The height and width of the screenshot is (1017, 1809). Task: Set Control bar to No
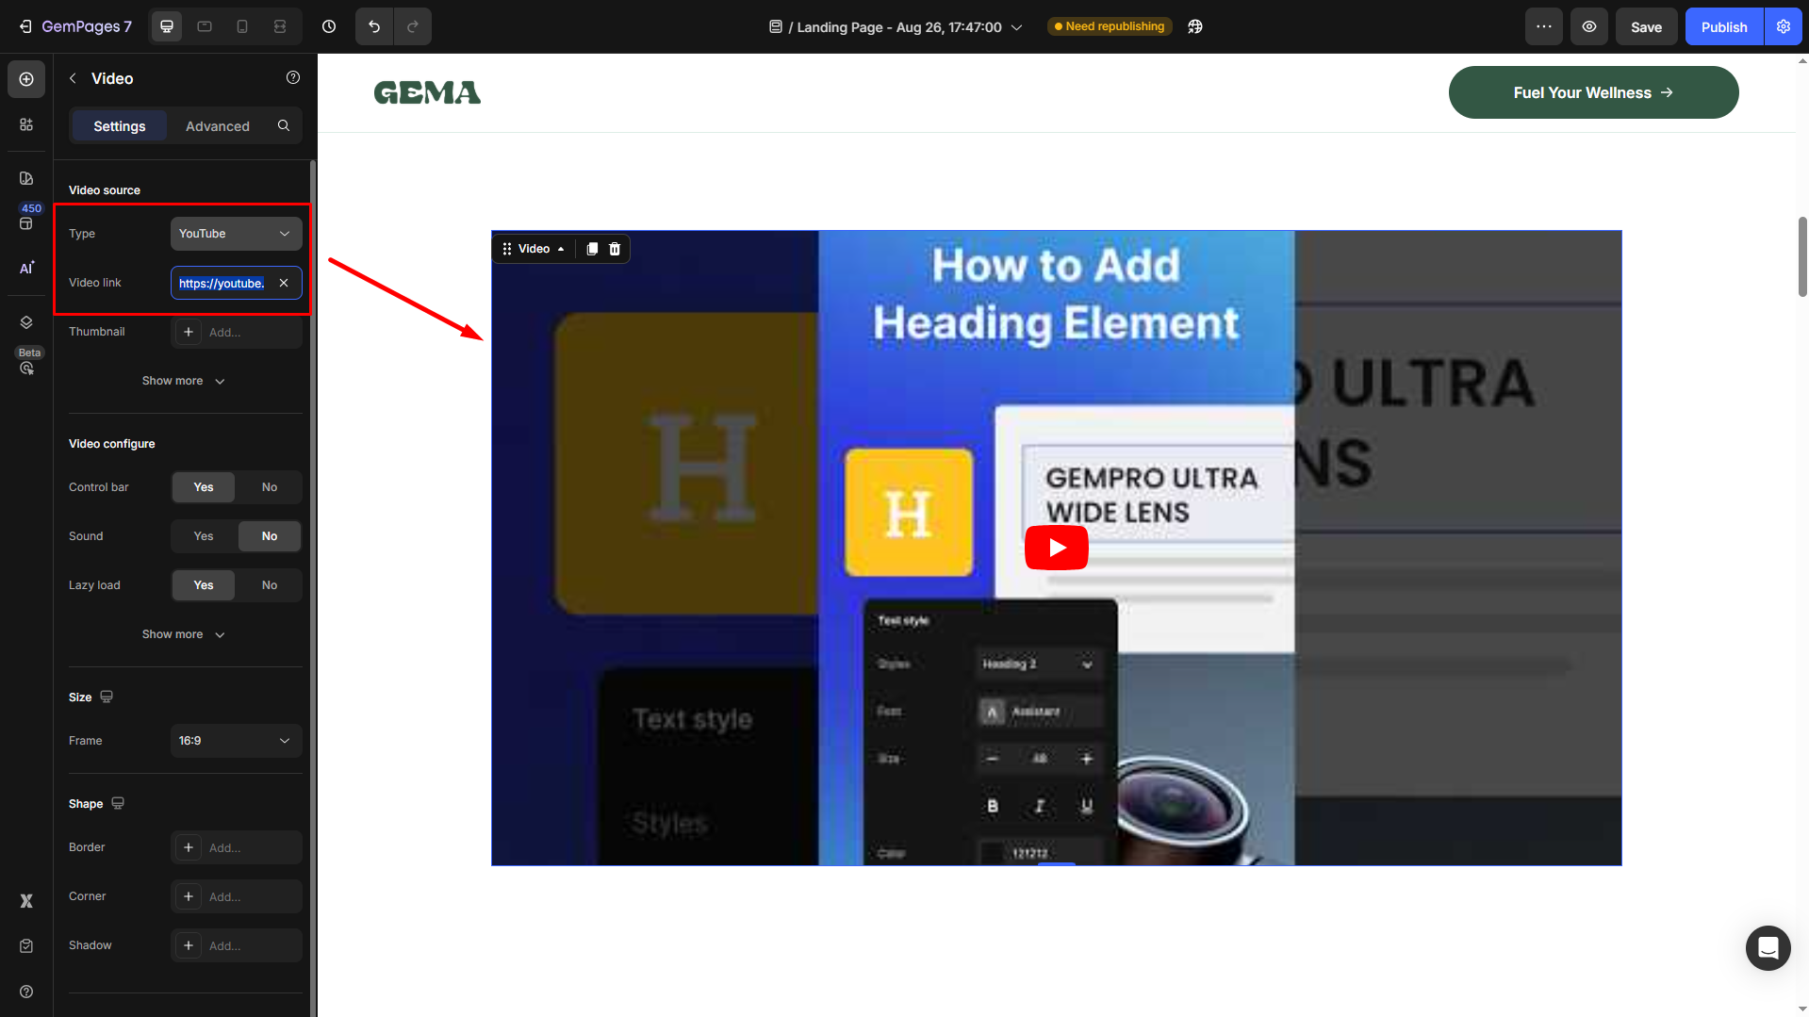(270, 487)
